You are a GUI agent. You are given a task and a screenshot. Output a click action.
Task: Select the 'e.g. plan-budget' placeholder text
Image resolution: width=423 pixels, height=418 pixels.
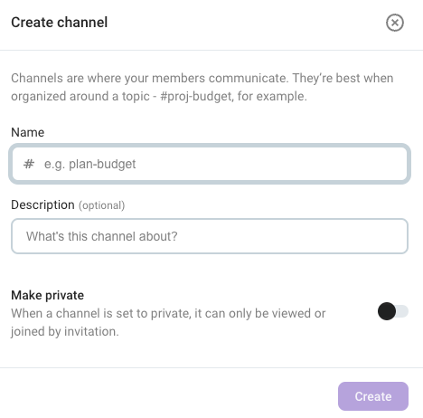pyautogui.click(x=89, y=165)
